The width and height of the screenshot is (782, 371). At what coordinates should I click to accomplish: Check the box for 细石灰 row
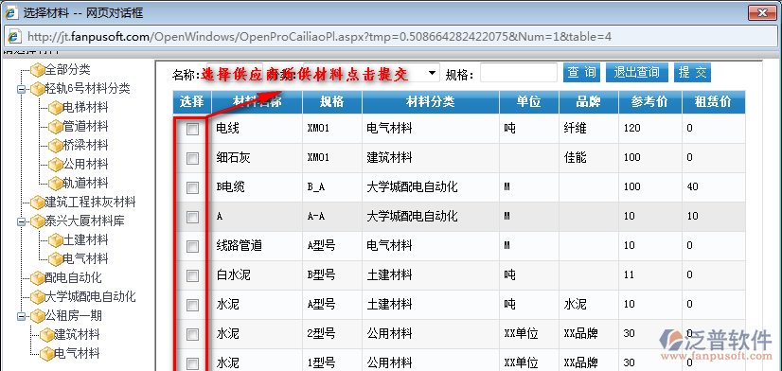(192, 159)
